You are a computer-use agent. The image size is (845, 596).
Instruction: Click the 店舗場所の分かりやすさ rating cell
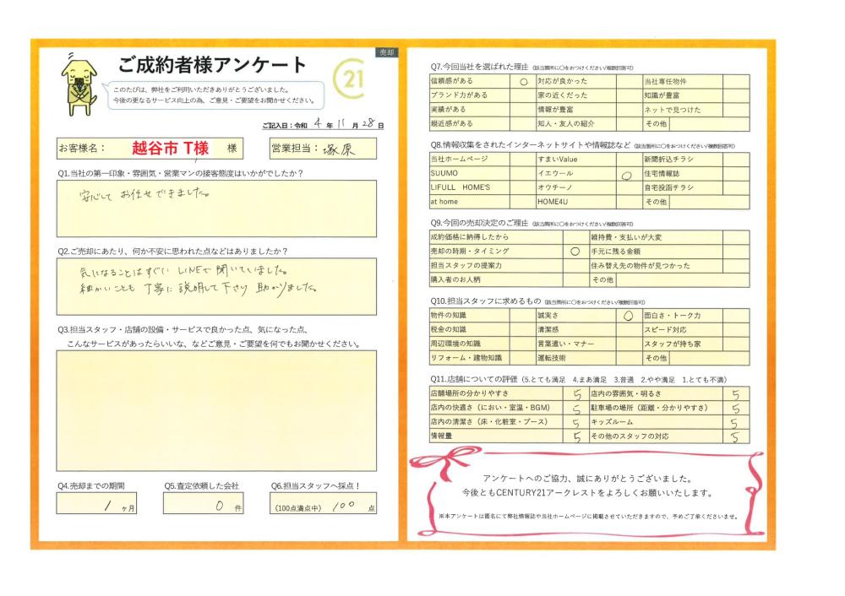tap(576, 393)
